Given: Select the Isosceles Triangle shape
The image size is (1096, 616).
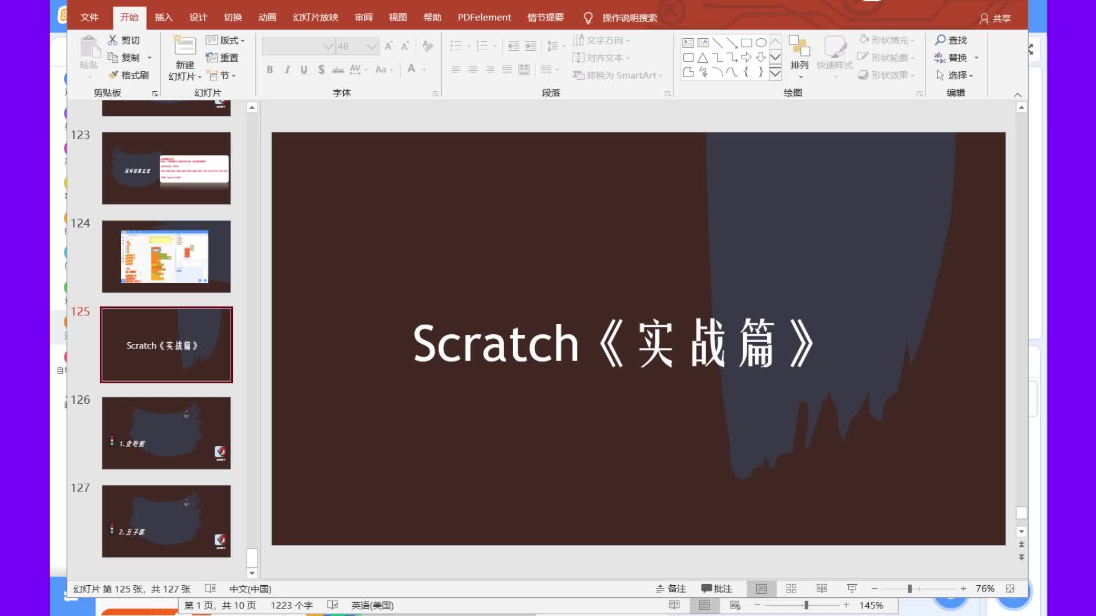Looking at the screenshot, I should pos(703,58).
